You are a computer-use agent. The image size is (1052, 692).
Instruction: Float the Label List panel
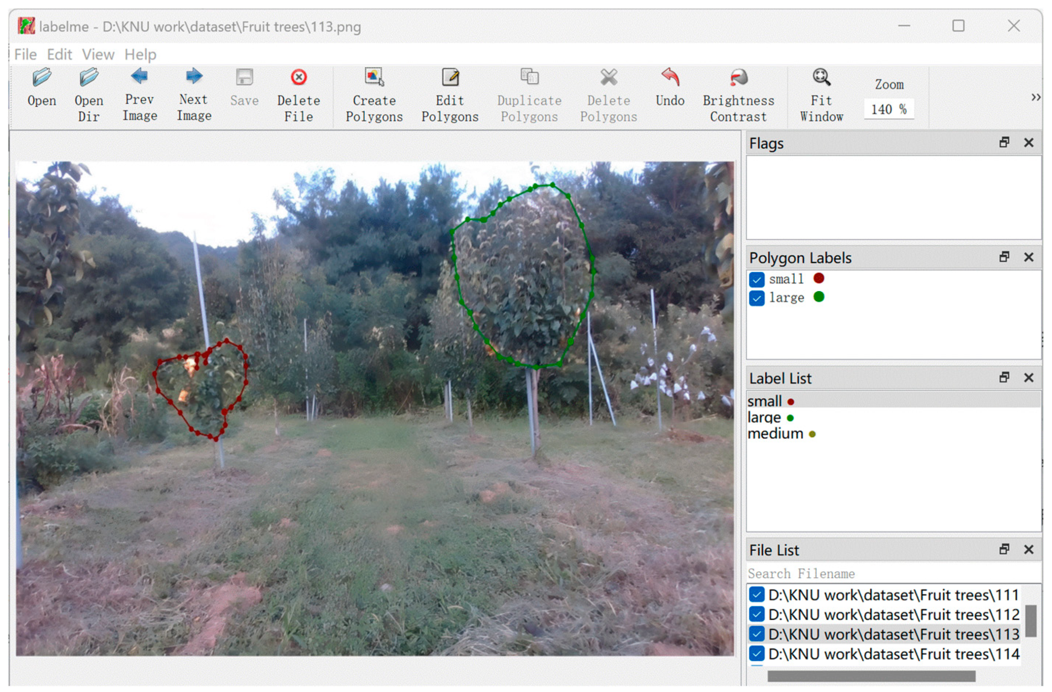click(1004, 378)
